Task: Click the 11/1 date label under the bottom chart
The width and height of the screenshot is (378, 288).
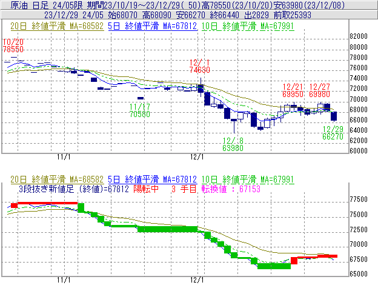Action: pyautogui.click(x=64, y=280)
